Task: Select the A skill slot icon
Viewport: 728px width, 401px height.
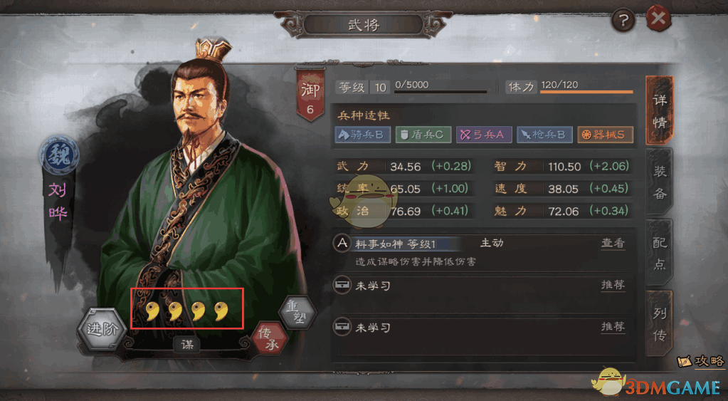Action: pos(342,243)
